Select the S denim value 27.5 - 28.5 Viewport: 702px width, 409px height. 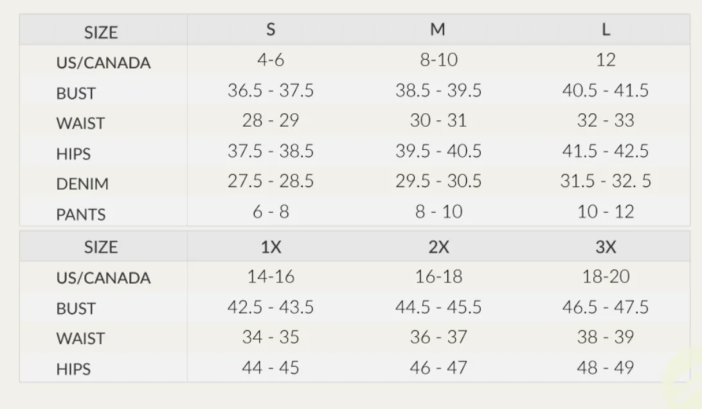(271, 181)
